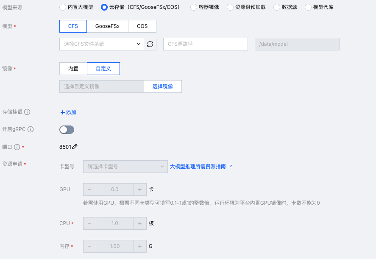Toggle the 开启gRPC switch
376x259 pixels.
coord(67,130)
